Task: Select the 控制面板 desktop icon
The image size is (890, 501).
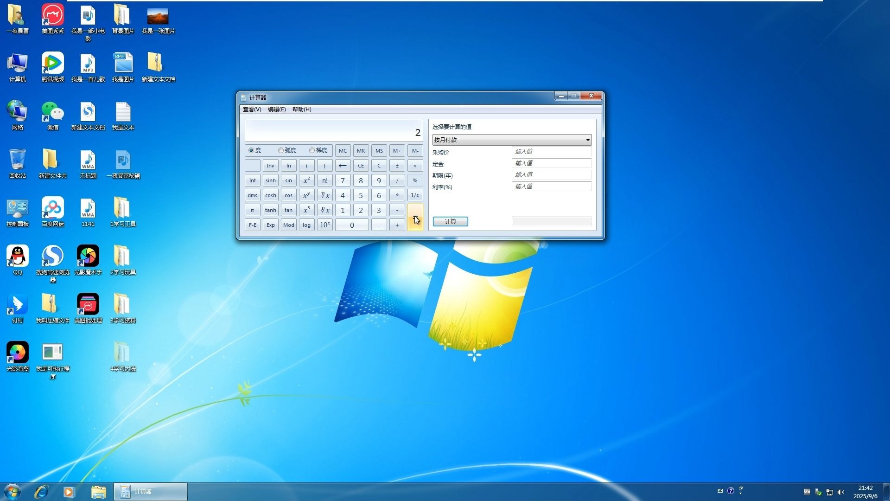Action: tap(17, 212)
